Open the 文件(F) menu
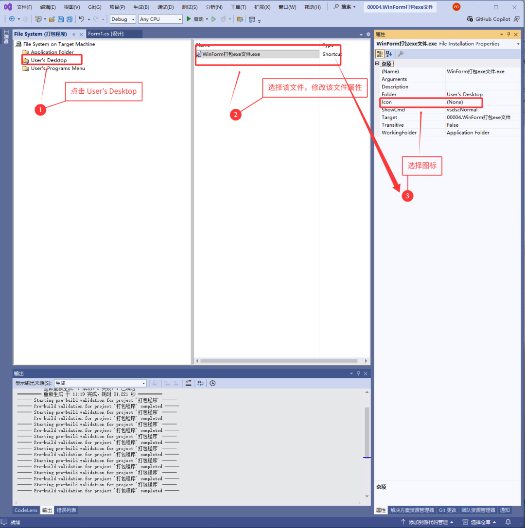The height and width of the screenshot is (528, 525). click(24, 7)
